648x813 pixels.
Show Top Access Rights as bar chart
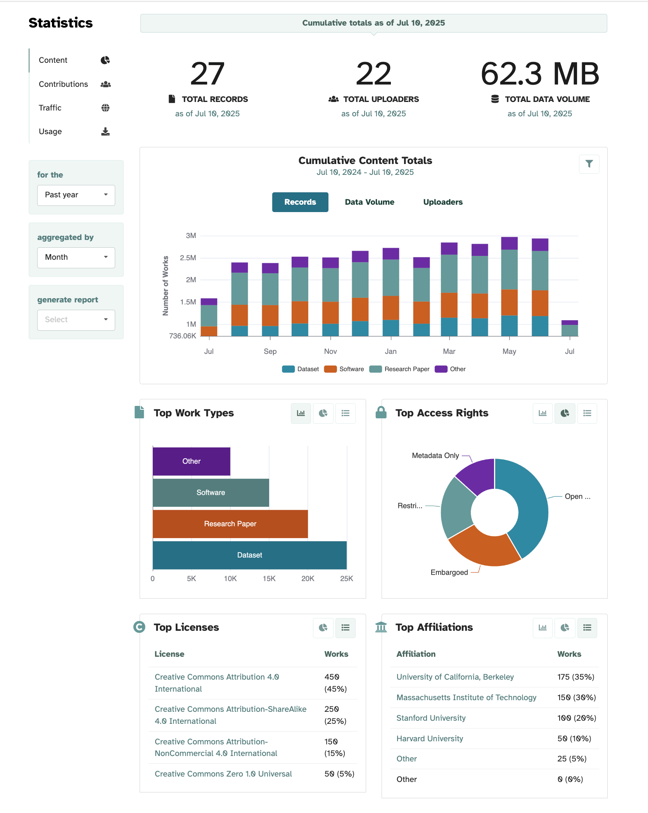click(x=542, y=413)
